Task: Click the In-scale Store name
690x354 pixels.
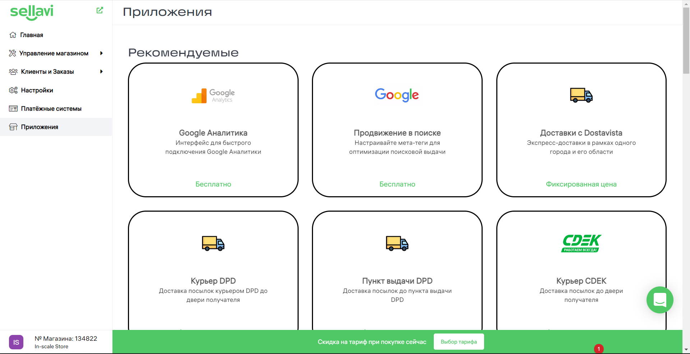Action: (x=51, y=346)
